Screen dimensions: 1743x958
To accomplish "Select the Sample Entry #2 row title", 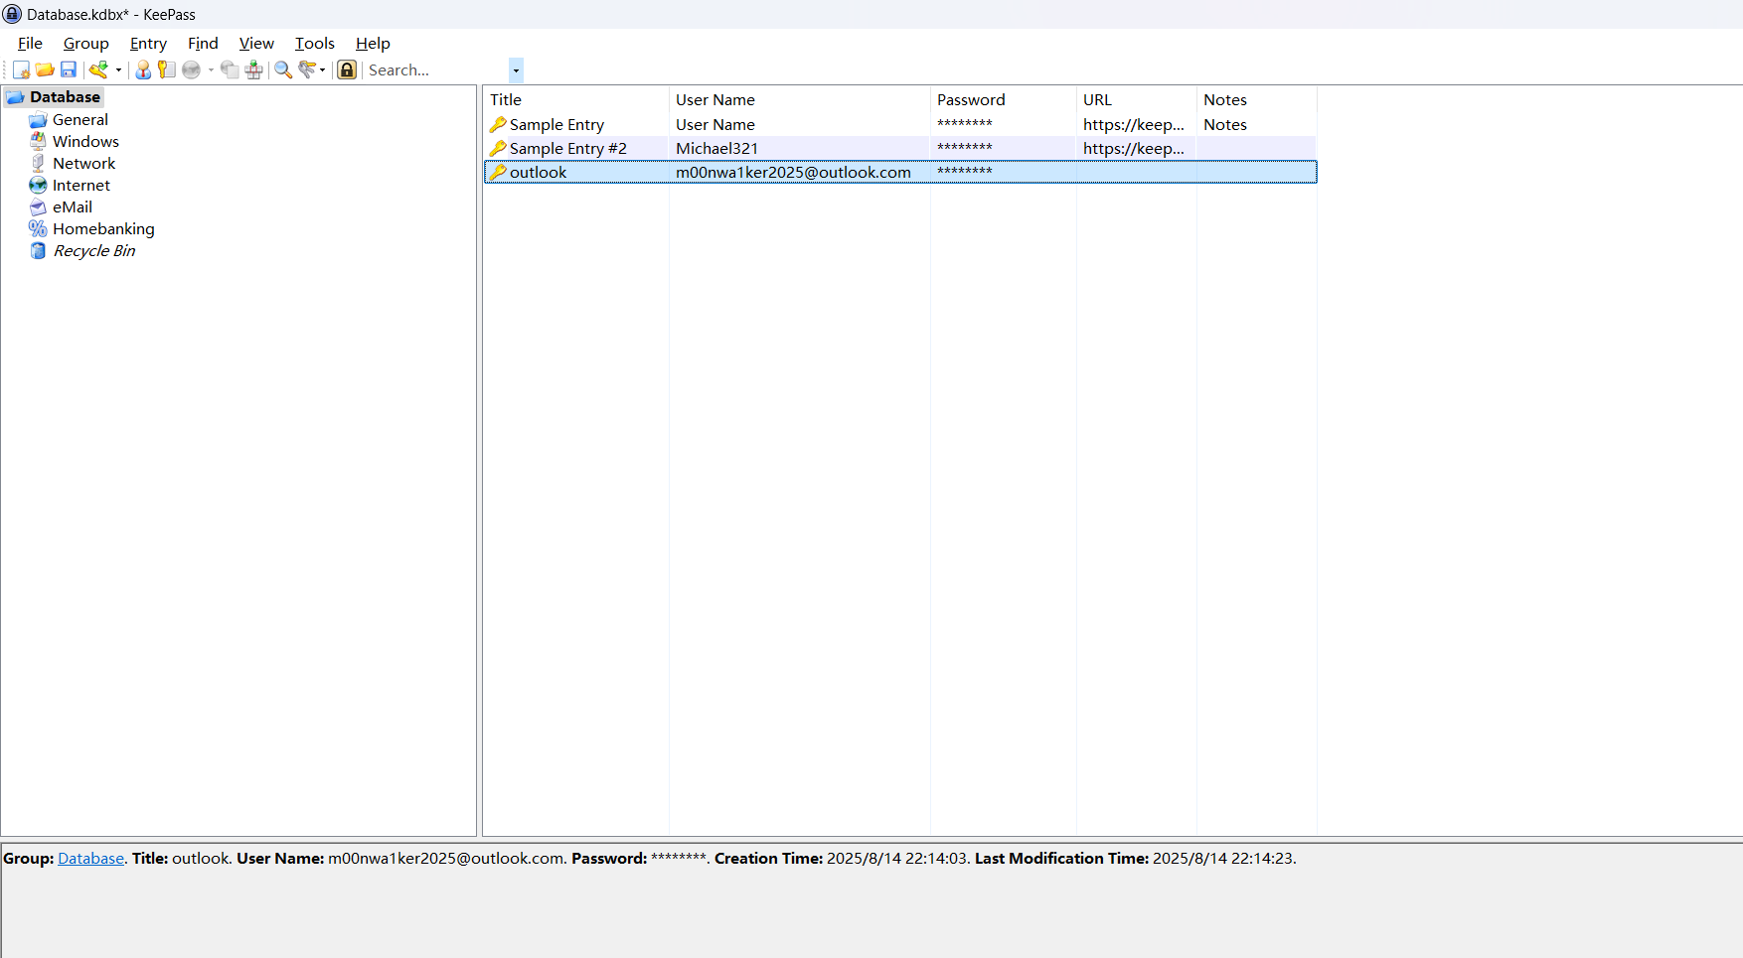I will pos(567,148).
